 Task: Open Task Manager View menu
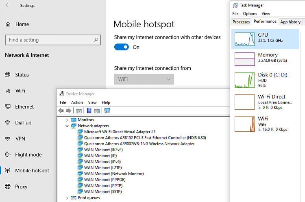[266, 13]
